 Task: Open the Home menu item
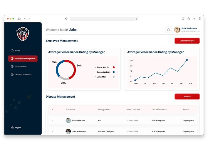coord(18,51)
